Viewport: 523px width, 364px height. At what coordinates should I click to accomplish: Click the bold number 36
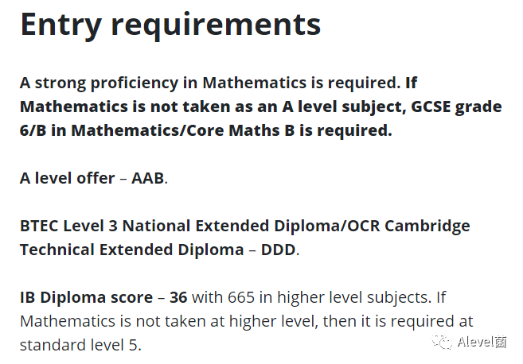178,297
